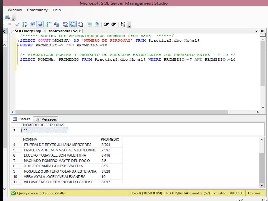Open the upper toolbar overflow arrow
268x201 pixels.
(14, 18)
